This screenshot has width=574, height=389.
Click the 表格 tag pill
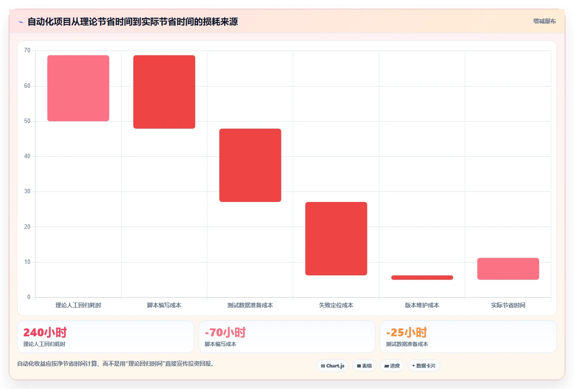[364, 366]
